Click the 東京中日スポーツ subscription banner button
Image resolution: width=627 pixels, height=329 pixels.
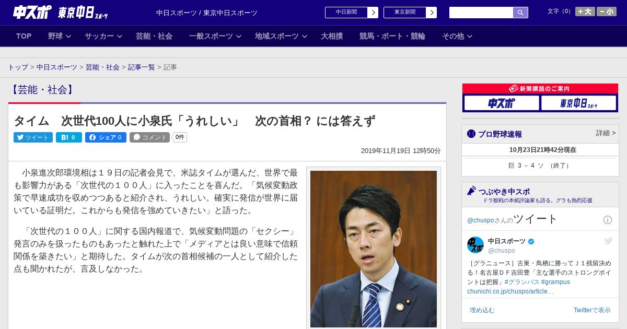click(578, 103)
